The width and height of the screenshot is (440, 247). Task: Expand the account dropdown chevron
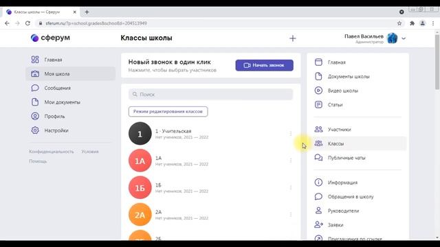point(404,38)
